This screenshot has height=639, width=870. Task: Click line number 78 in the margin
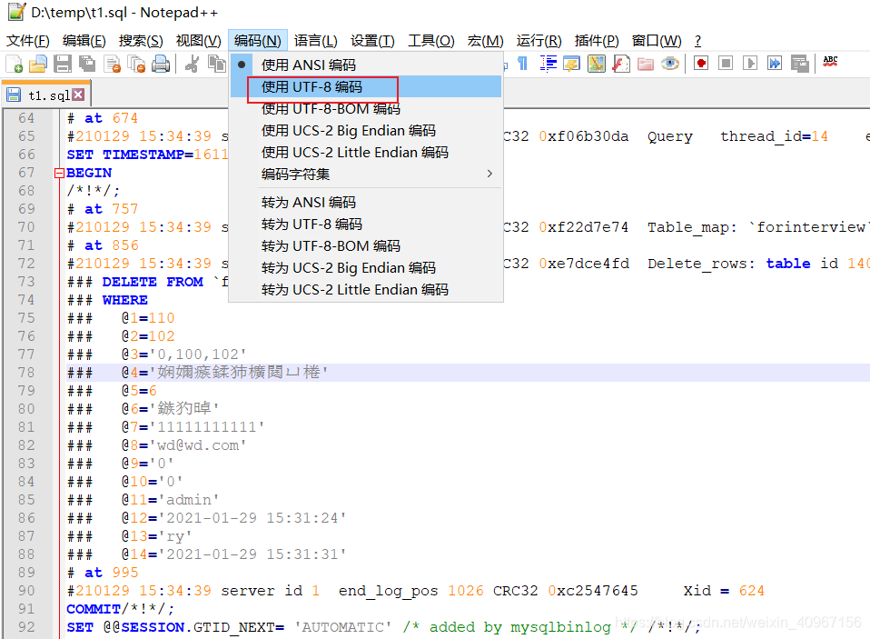[x=26, y=373]
